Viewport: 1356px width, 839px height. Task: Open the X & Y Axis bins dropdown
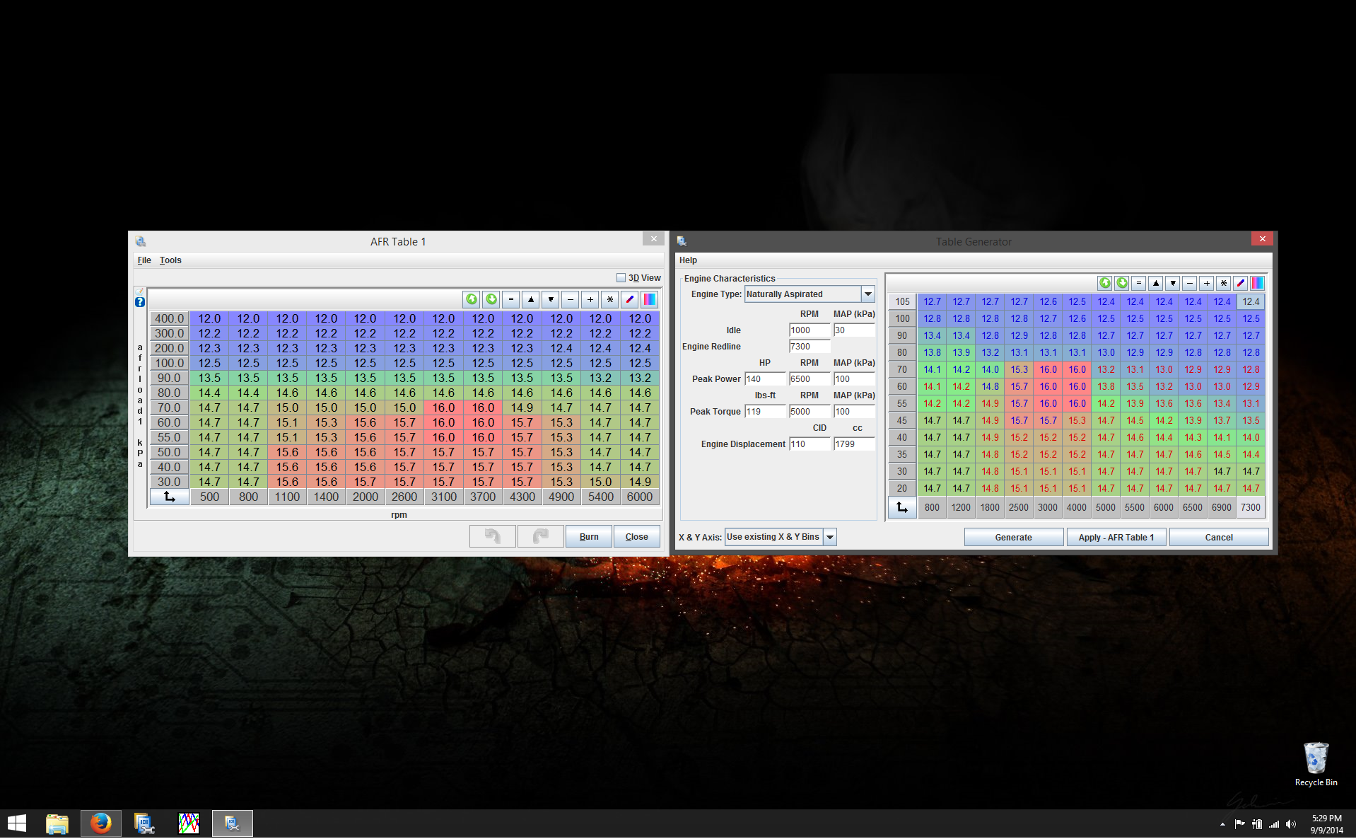(830, 537)
